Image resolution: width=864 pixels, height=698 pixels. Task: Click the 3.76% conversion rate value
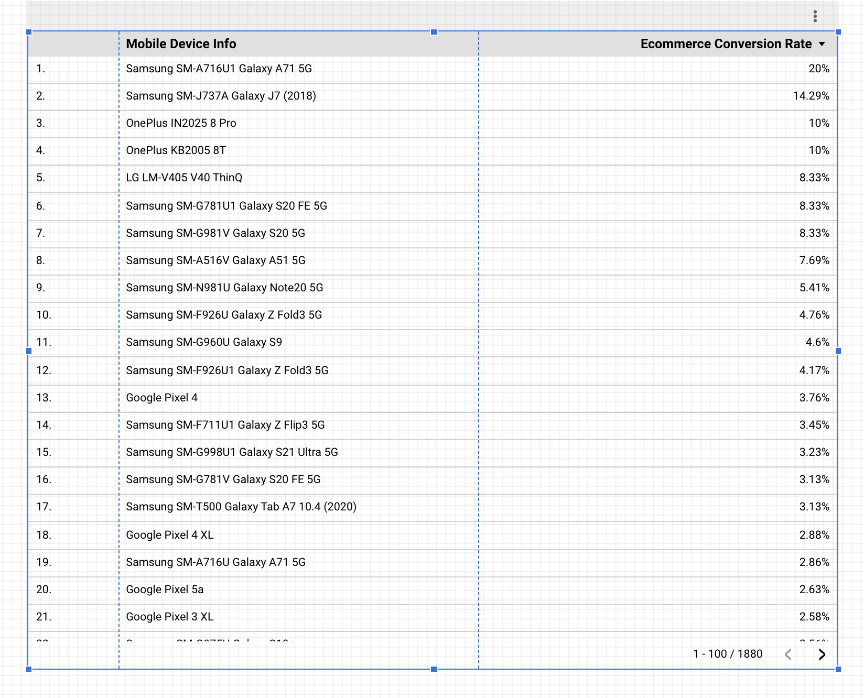pyautogui.click(x=814, y=398)
